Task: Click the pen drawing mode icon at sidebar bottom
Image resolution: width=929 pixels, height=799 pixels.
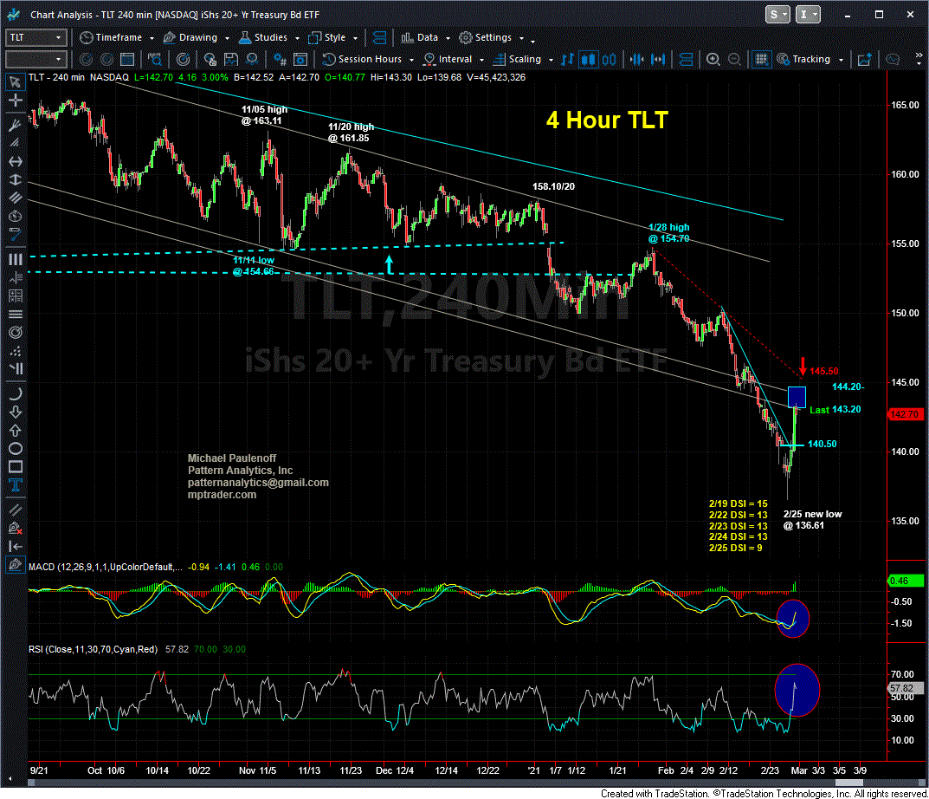Action: tap(16, 564)
